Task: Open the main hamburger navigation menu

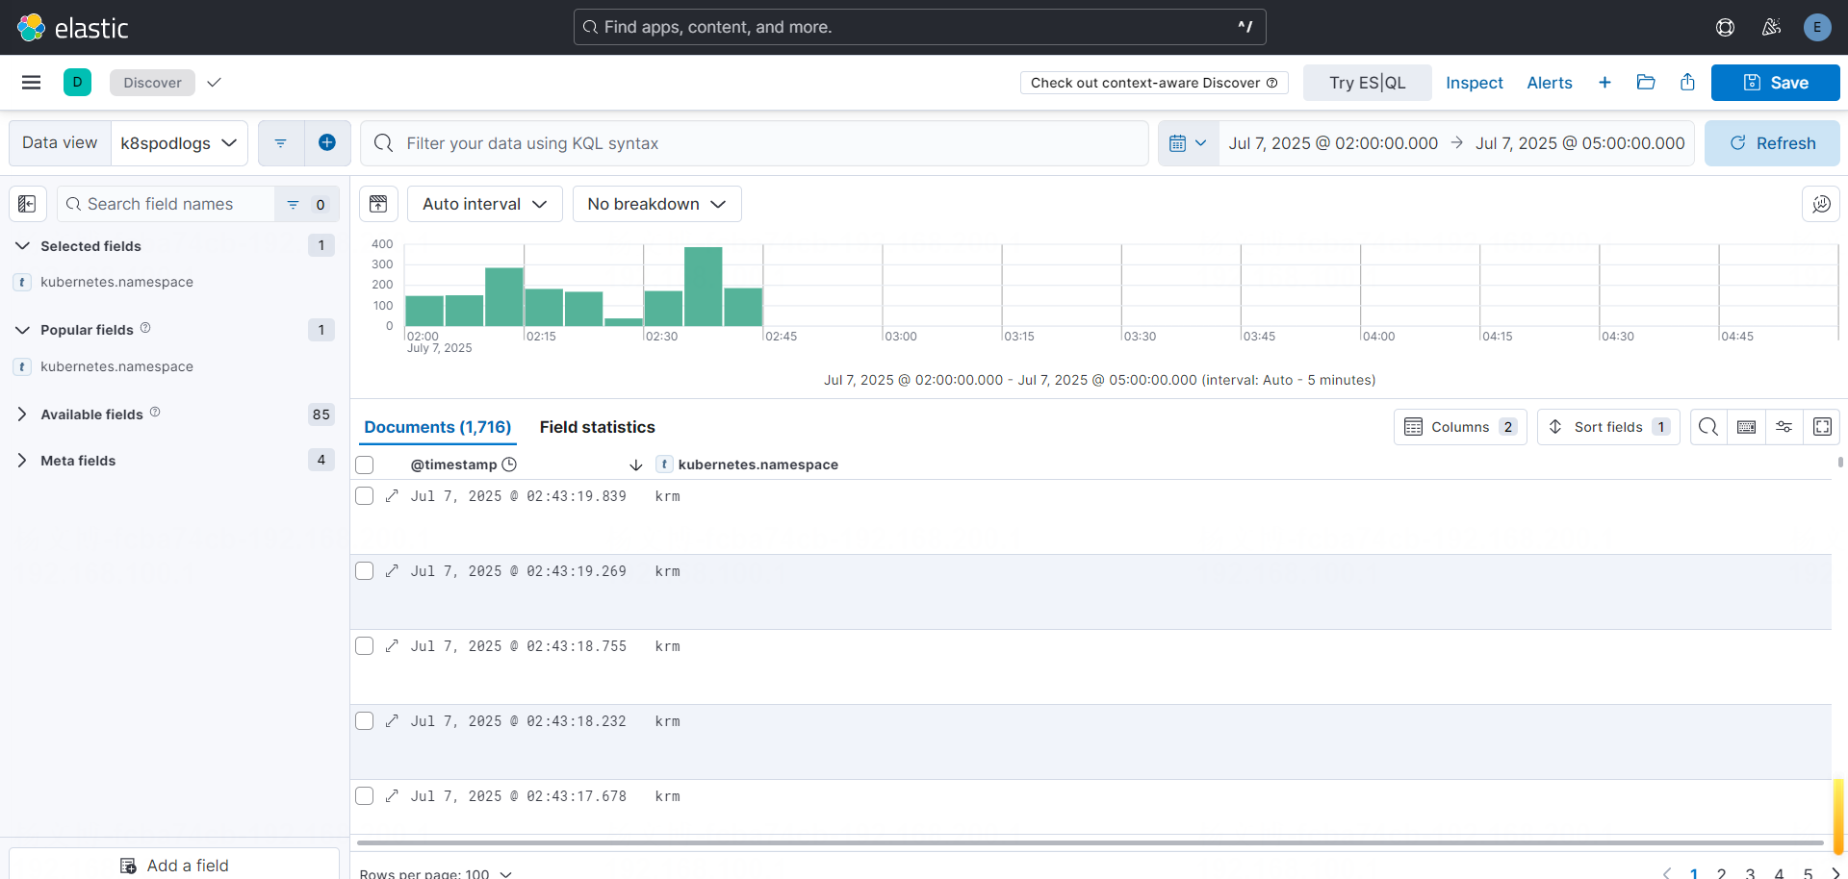Action: click(x=31, y=83)
